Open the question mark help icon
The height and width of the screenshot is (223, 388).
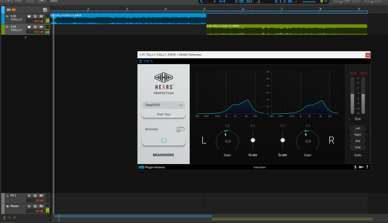tap(367, 167)
